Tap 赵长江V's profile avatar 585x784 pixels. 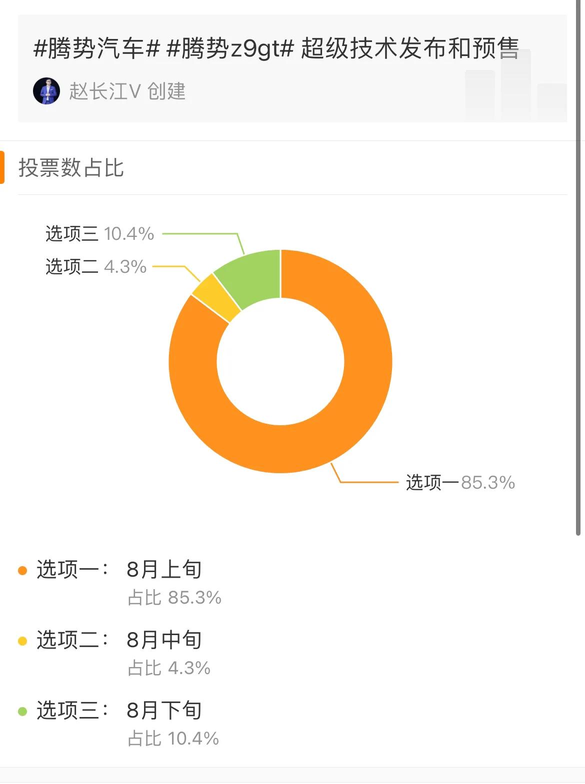coord(46,91)
